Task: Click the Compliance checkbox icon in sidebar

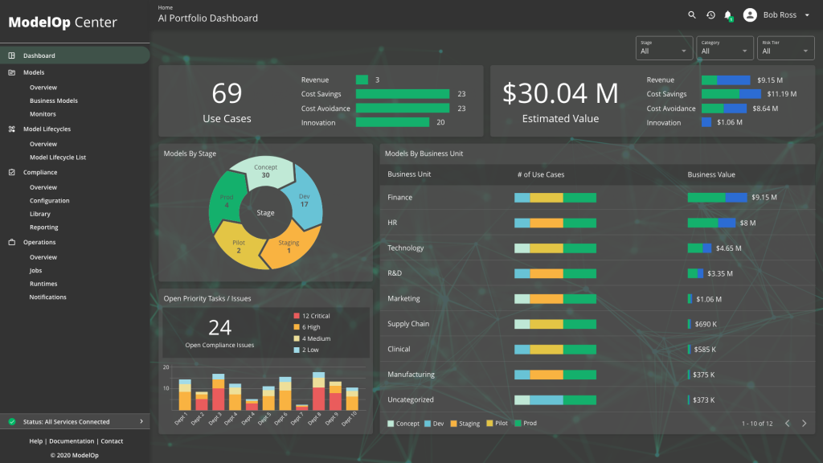Action: coord(12,172)
